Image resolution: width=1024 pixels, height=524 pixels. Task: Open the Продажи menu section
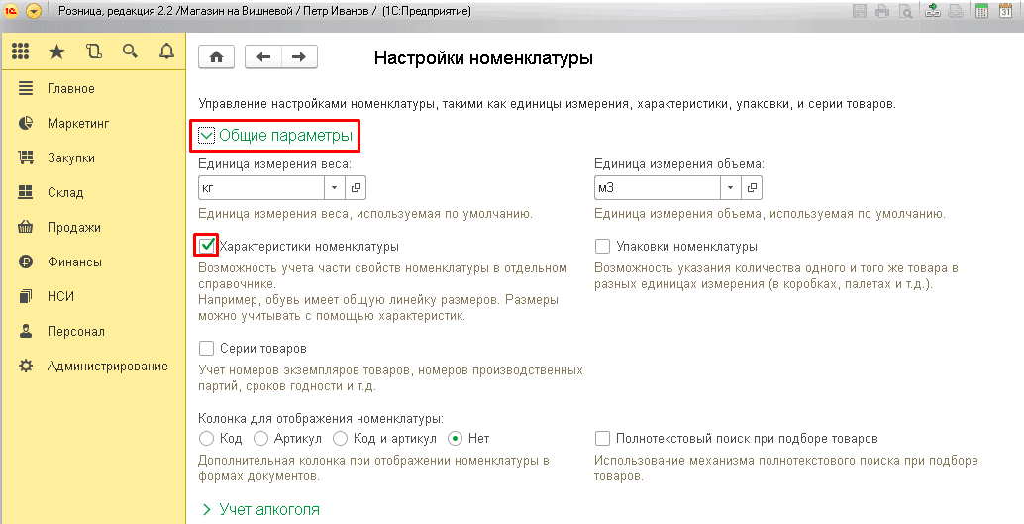click(x=73, y=227)
